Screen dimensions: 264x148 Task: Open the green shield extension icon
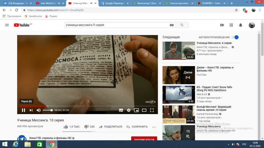245,10
